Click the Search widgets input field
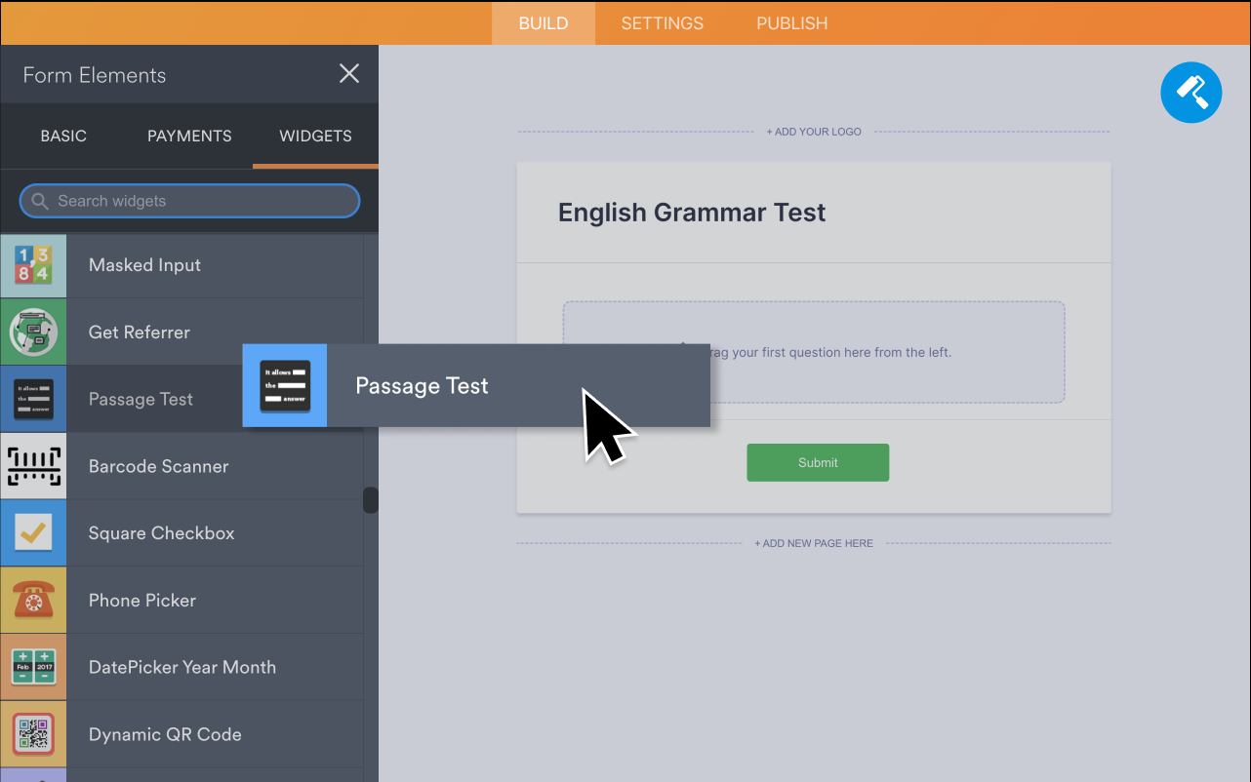Viewport: 1251px width, 782px height. [188, 201]
